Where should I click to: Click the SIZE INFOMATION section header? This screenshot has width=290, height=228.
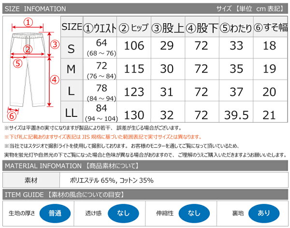(35, 9)
